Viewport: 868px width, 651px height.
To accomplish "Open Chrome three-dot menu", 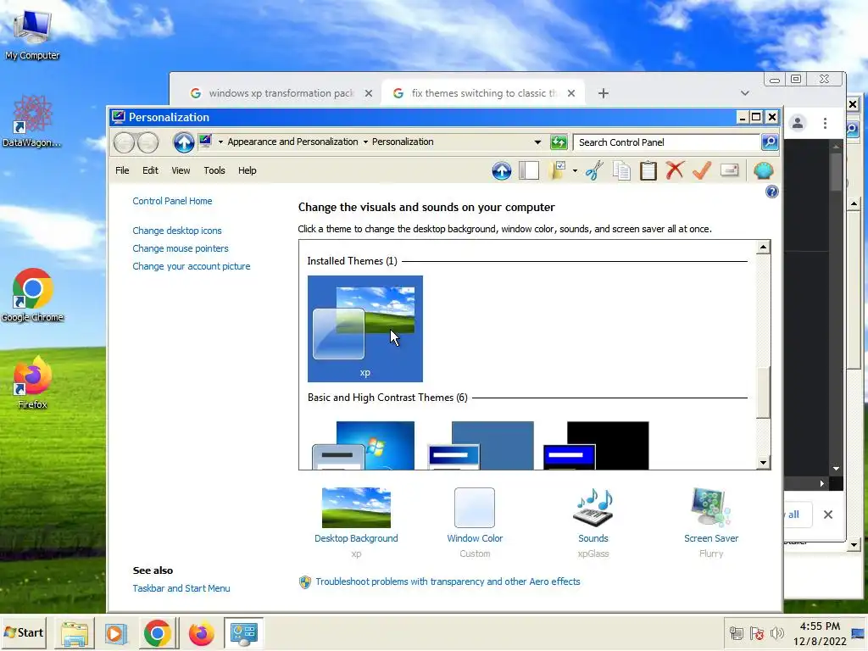I will (x=825, y=123).
